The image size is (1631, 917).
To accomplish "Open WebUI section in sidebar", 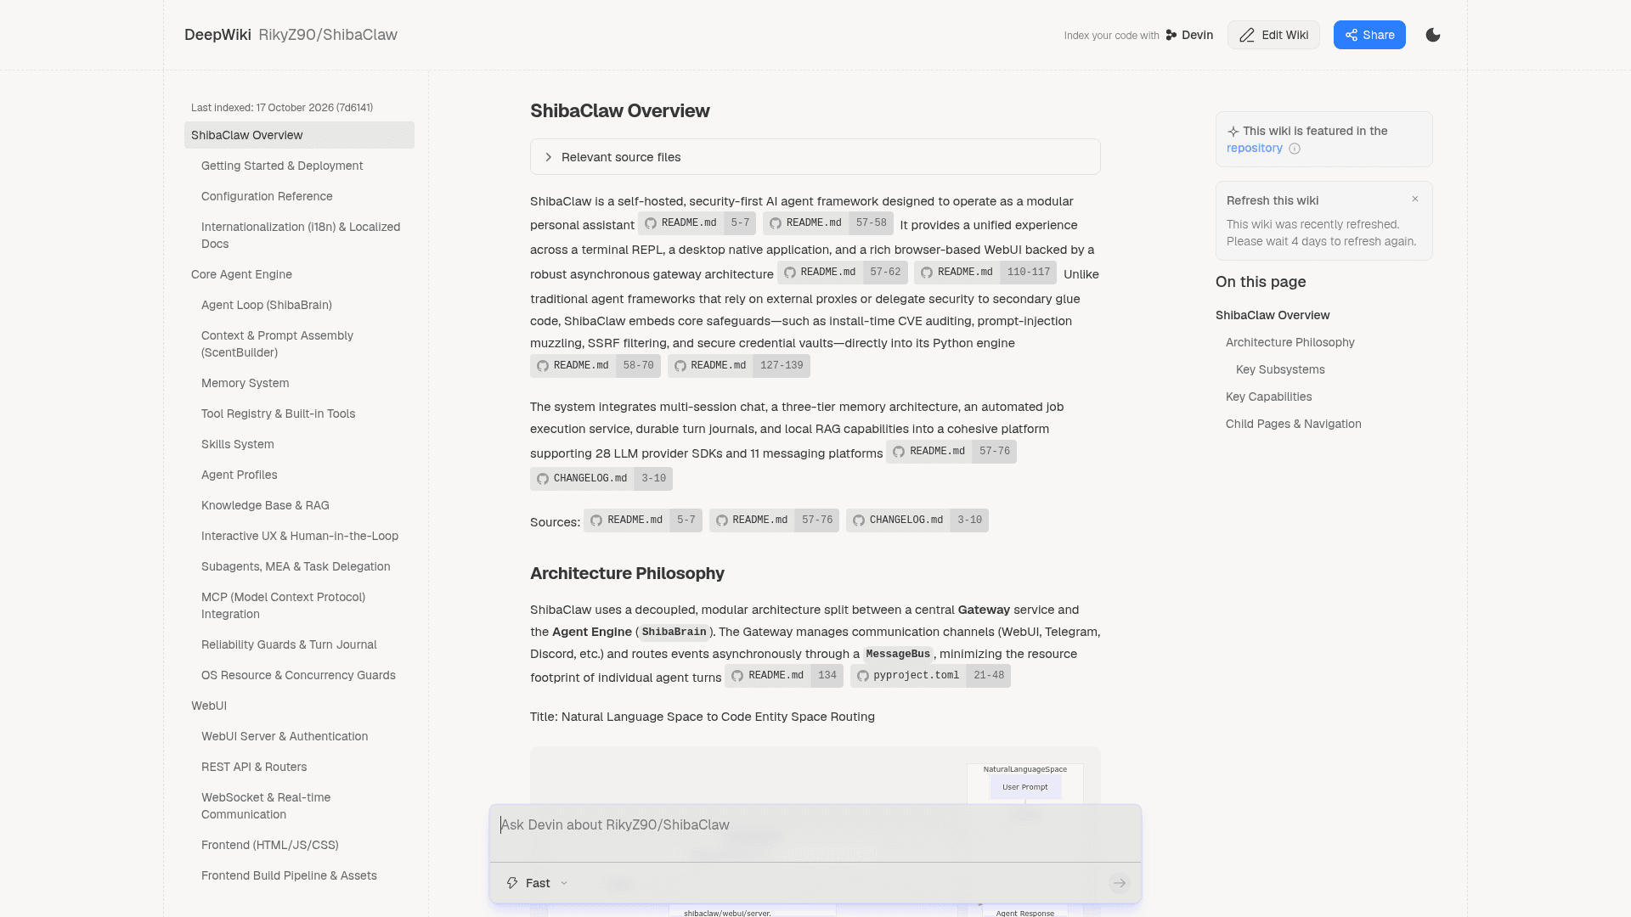I will (209, 706).
